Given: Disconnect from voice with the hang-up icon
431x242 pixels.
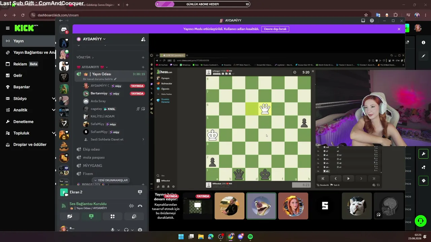Looking at the screenshot, I should pos(140,206).
